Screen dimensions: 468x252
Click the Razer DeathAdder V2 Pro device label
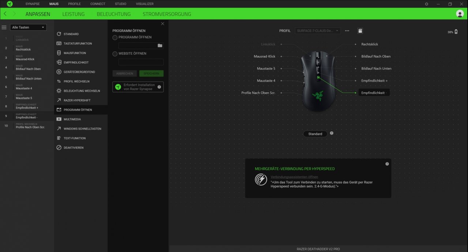coord(318,249)
